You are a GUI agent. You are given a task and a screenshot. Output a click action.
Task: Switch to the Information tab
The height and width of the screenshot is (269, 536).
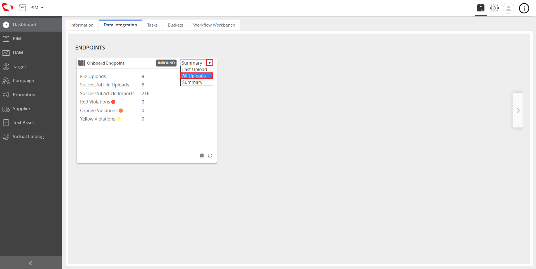point(82,25)
